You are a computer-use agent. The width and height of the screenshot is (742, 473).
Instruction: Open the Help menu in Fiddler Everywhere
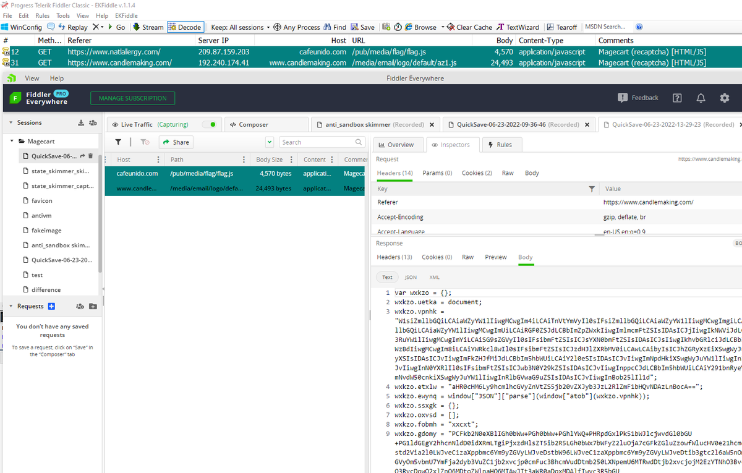pos(57,79)
